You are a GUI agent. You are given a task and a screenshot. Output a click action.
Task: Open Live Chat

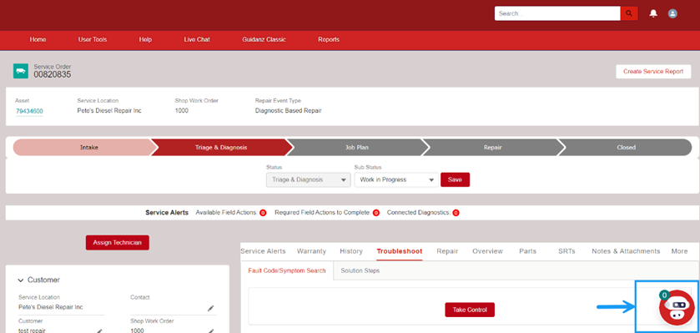coord(197,40)
